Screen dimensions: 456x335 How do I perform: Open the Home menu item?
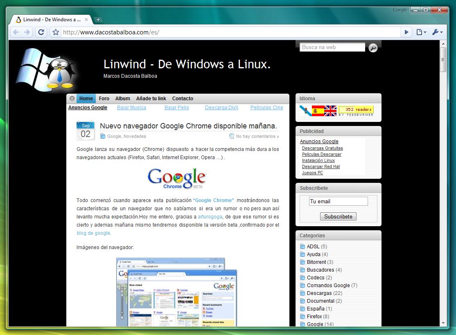pyautogui.click(x=86, y=99)
